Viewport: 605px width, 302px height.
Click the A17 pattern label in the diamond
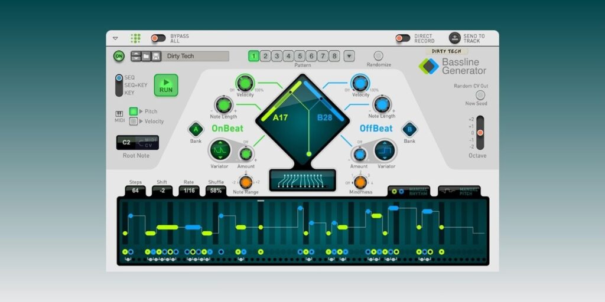280,117
